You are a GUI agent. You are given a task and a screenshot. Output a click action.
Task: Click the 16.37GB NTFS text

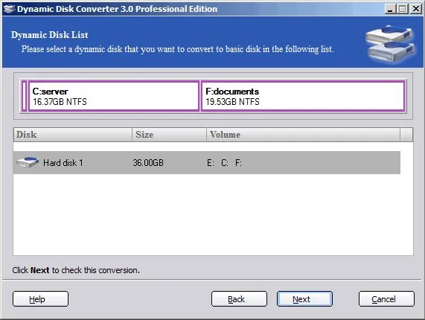(x=60, y=102)
